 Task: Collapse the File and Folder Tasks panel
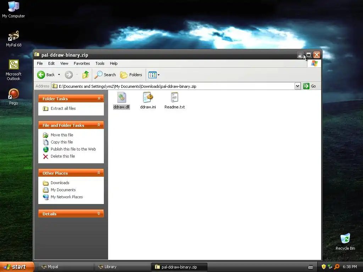99,125
